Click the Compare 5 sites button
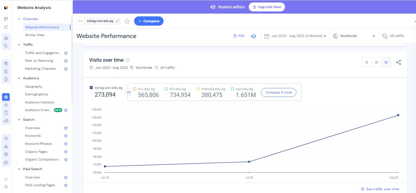Image resolution: width=416 pixels, height=193 pixels. click(278, 92)
